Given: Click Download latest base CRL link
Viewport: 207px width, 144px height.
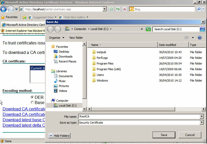Looking at the screenshot, I should (x=24, y=120).
